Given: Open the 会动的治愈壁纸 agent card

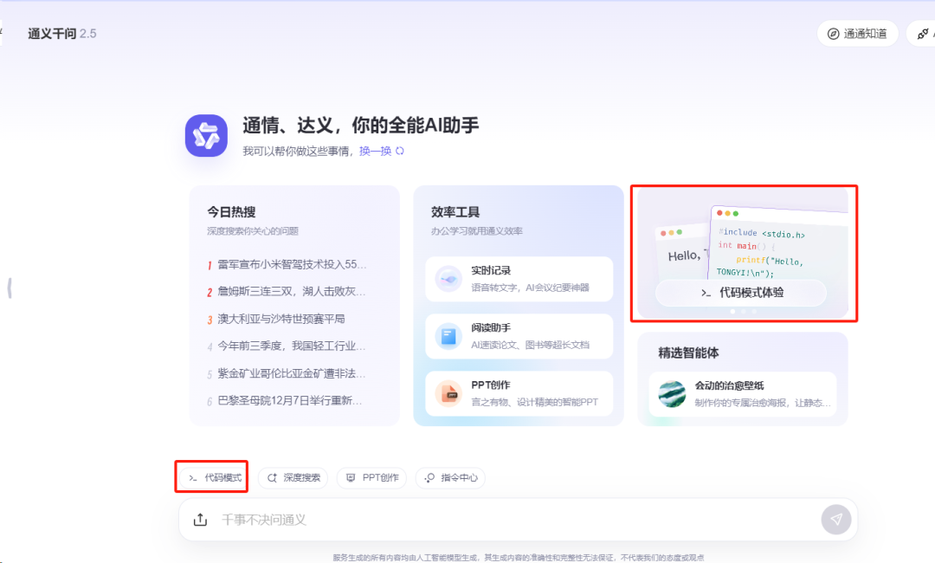Looking at the screenshot, I should point(743,393).
